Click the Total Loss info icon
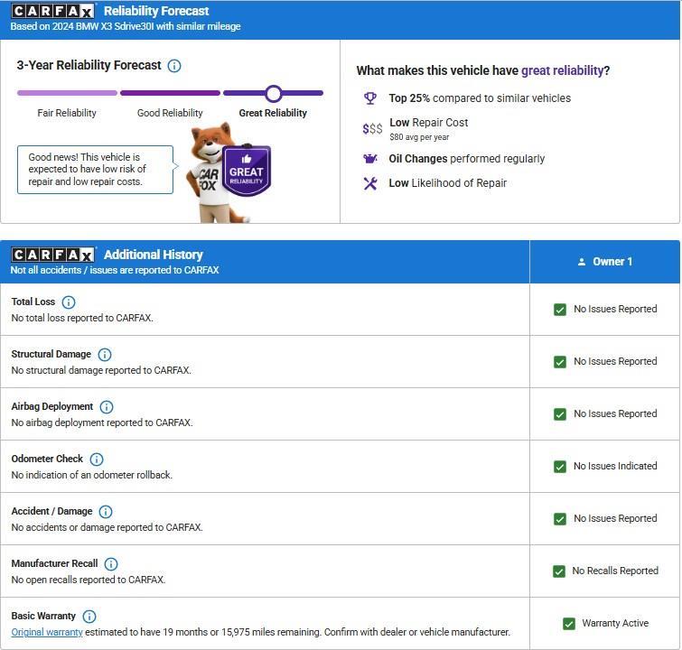This screenshot has height=650, width=682. click(69, 302)
